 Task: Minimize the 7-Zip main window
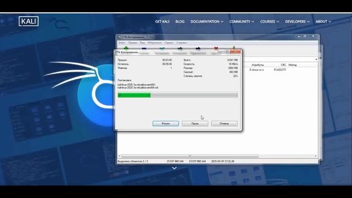point(299,36)
